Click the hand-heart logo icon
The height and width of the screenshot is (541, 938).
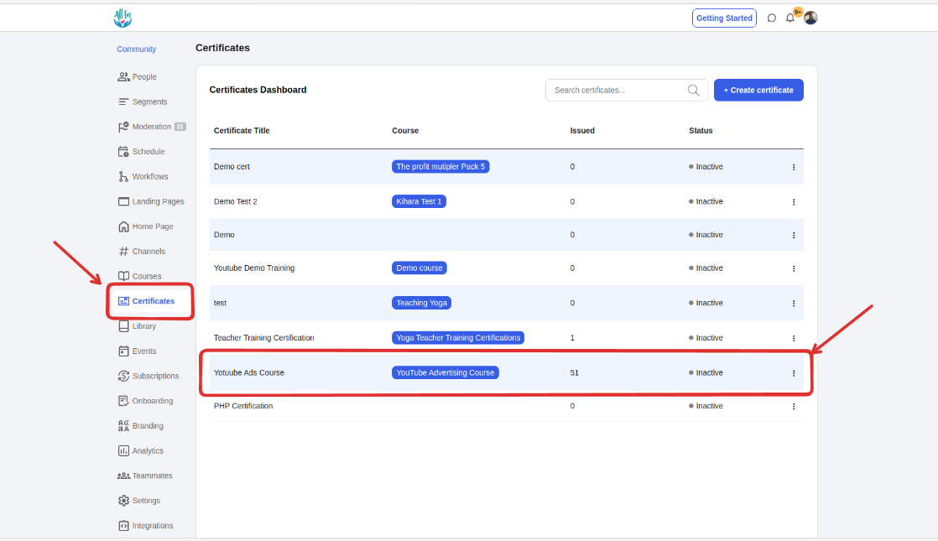[x=122, y=18]
